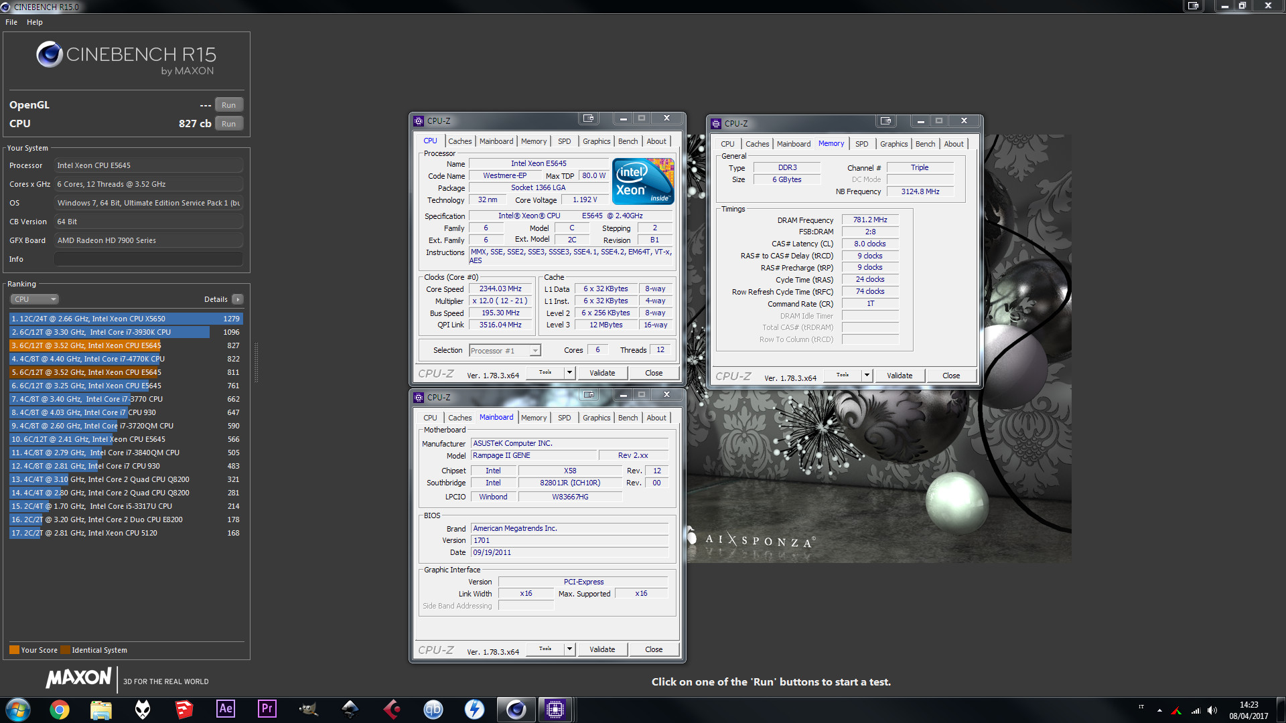
Task: Click the extra title-bar button in the CPU-Z CPU window
Action: pos(589,118)
